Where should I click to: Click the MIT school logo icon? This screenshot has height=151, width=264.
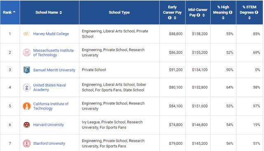pyautogui.click(x=27, y=53)
